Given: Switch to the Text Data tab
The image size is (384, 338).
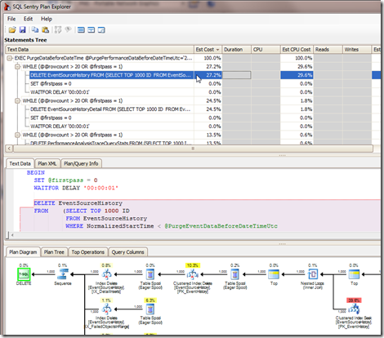Looking at the screenshot, I should [x=20, y=163].
